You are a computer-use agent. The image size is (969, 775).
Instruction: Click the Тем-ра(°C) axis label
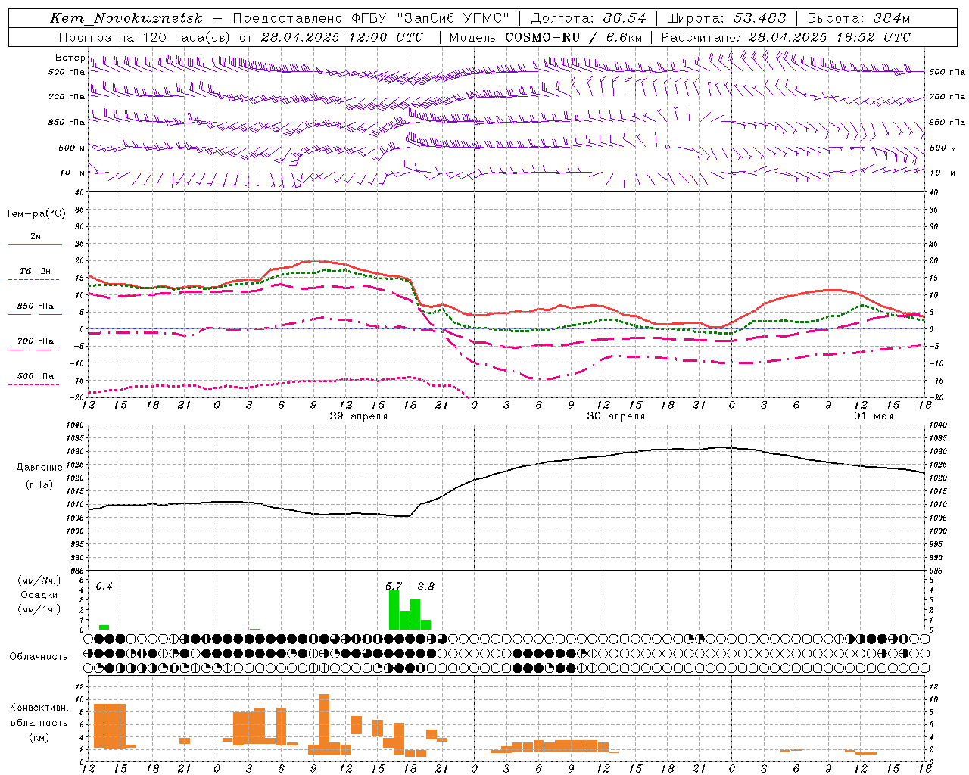tap(36, 214)
